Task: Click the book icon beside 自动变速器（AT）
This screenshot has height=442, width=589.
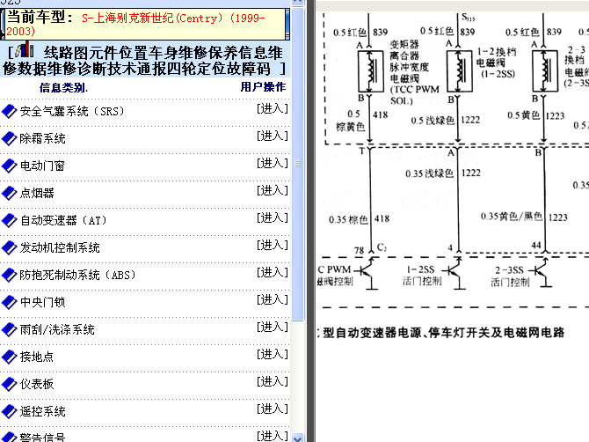Action: (x=10, y=220)
